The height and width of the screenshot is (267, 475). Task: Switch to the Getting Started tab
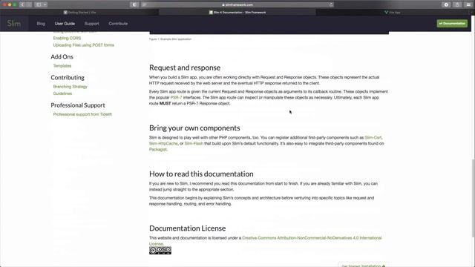click(x=79, y=13)
